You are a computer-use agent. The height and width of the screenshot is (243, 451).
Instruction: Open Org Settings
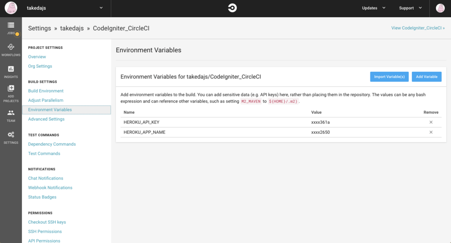40,66
